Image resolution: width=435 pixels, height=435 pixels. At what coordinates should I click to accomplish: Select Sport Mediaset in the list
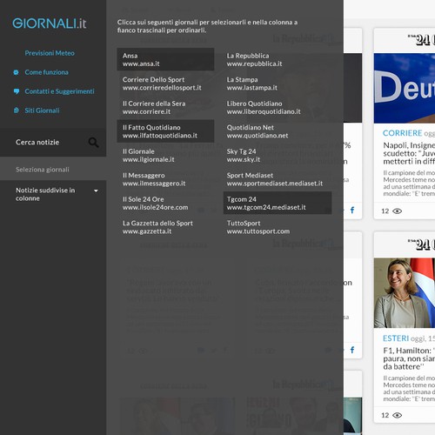[x=278, y=179]
